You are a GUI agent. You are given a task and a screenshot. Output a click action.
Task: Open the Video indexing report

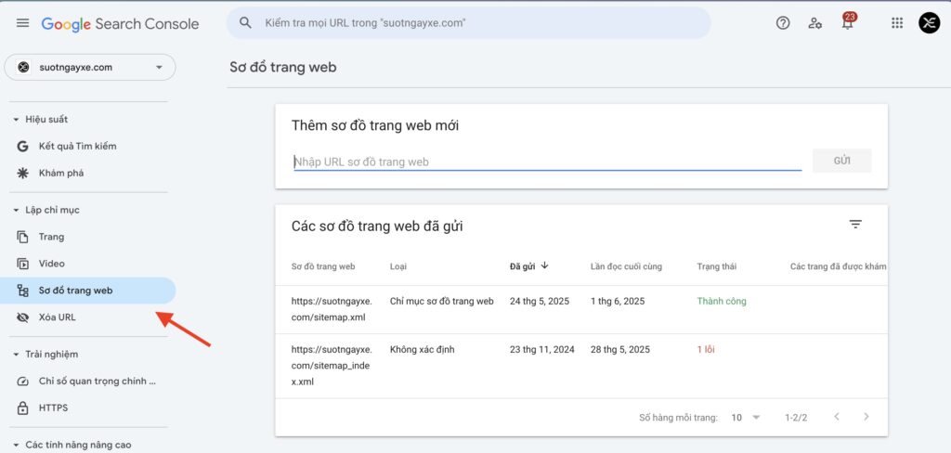[x=52, y=264]
